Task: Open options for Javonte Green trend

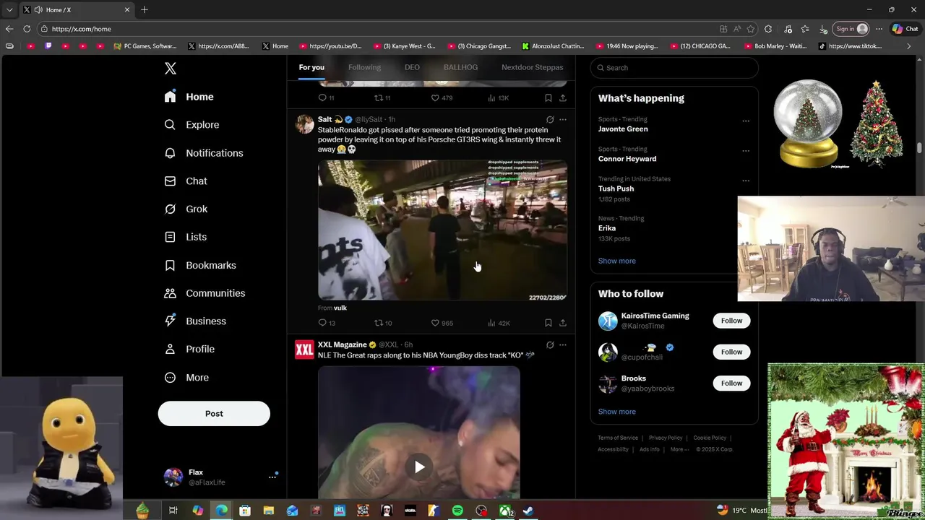Action: [746, 121]
